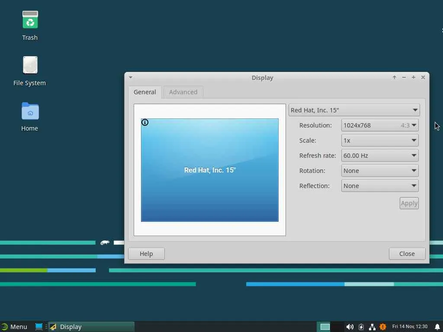
Task: Open the Trash desktop icon
Action: [30, 20]
